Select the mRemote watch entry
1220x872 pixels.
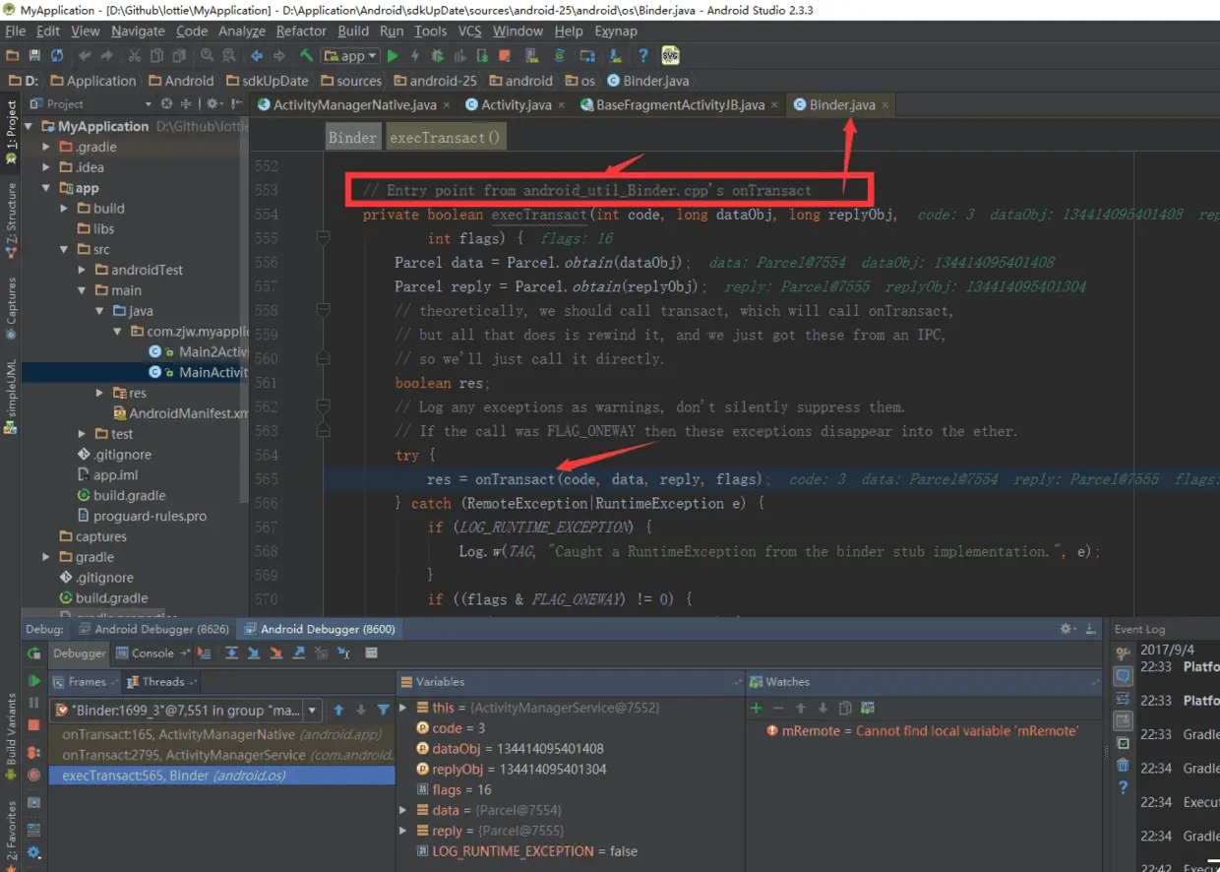point(923,731)
